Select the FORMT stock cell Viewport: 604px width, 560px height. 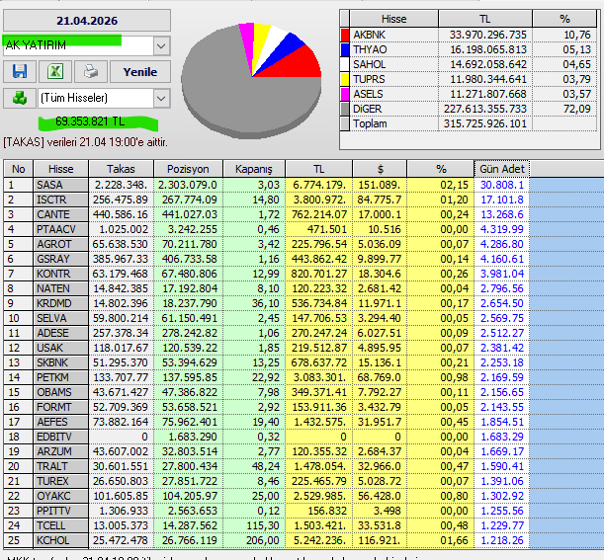click(61, 407)
